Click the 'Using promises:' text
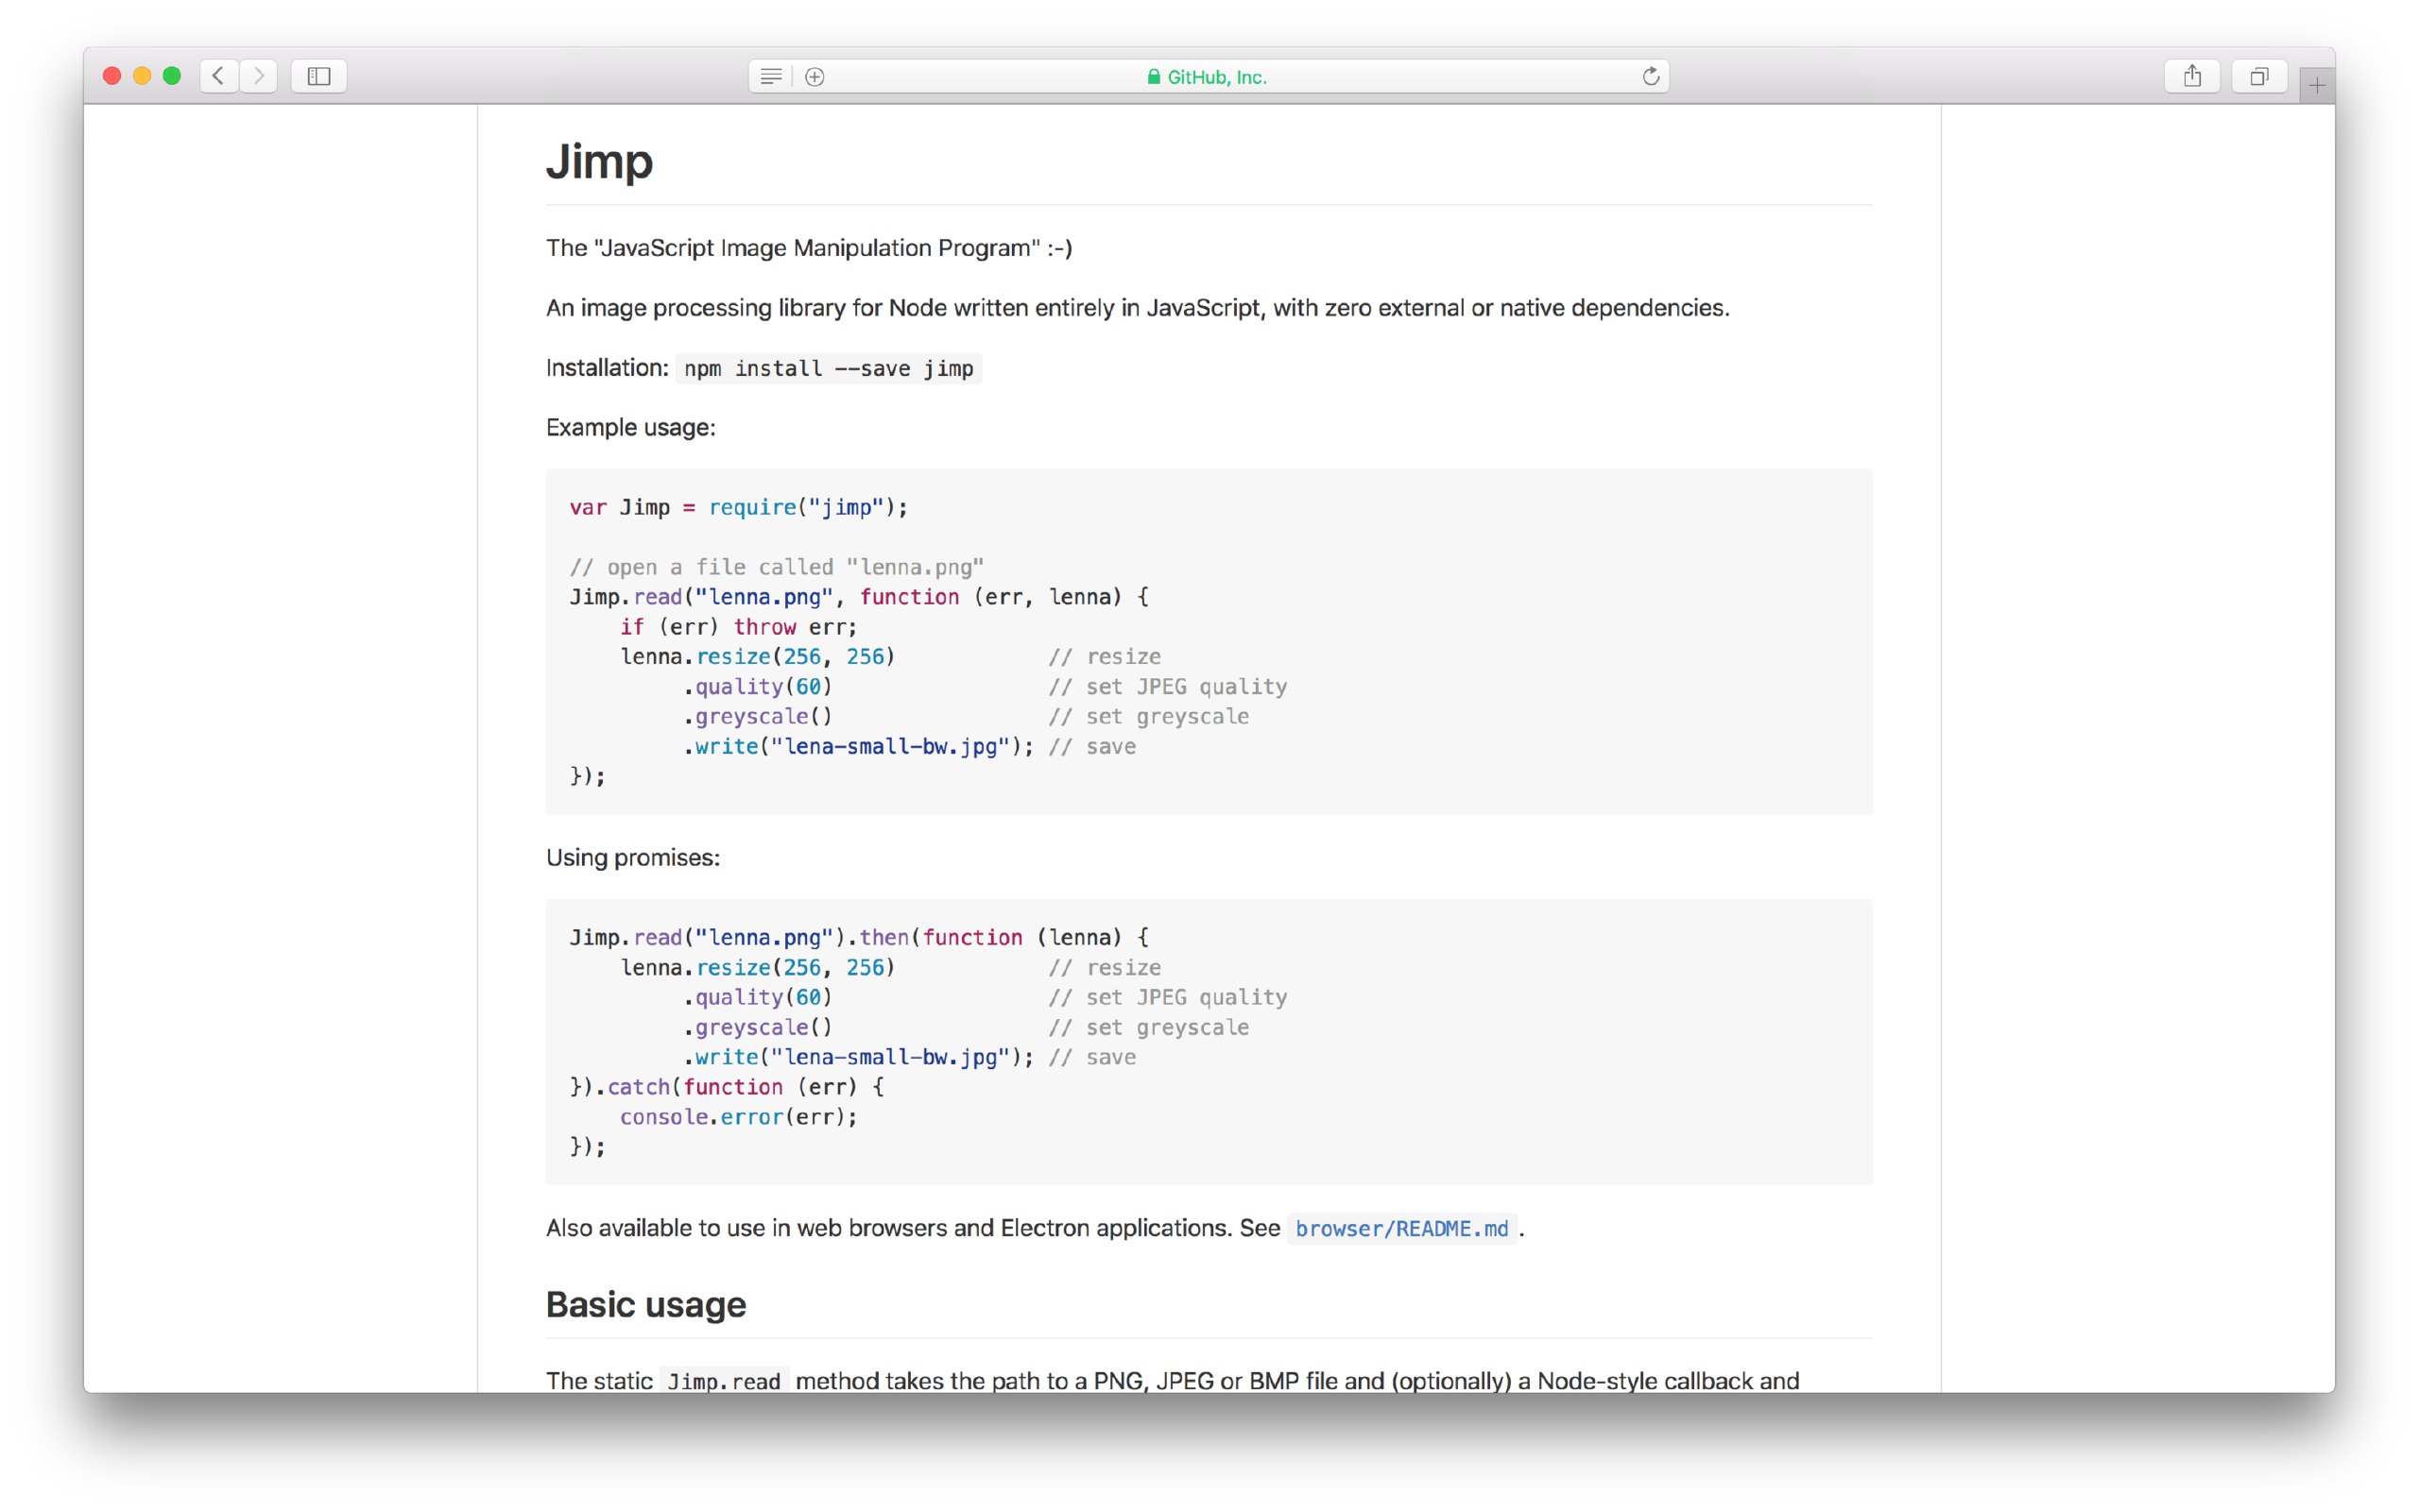The height and width of the screenshot is (1512, 2419). 632,857
